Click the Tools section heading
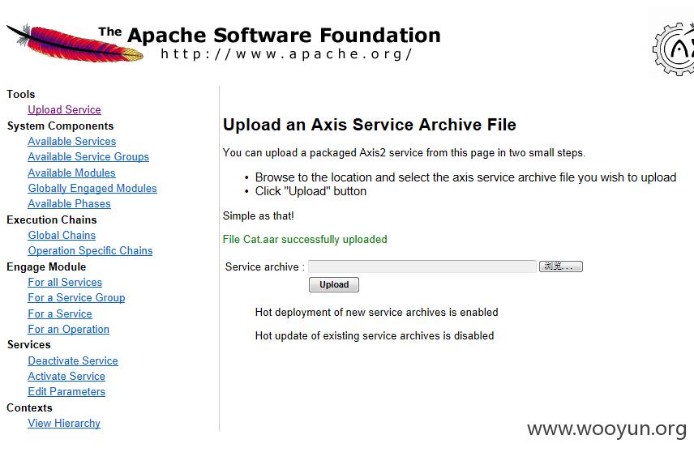 tap(21, 94)
